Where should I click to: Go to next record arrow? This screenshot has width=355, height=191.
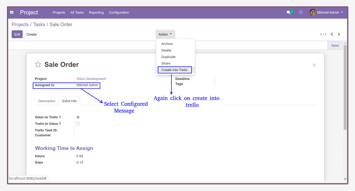pos(339,34)
